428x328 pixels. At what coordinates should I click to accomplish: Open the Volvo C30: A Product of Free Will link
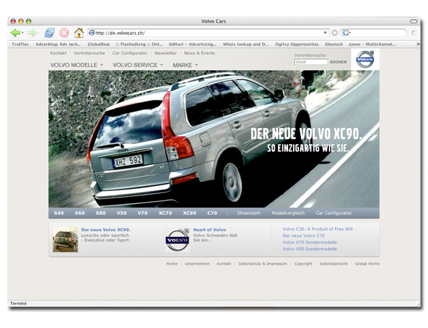(317, 229)
